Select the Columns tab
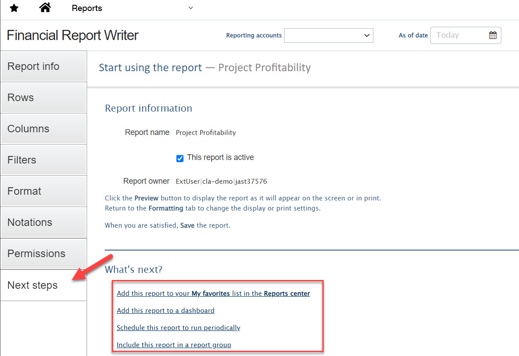Viewport: 519px width, 356px height. coord(44,129)
